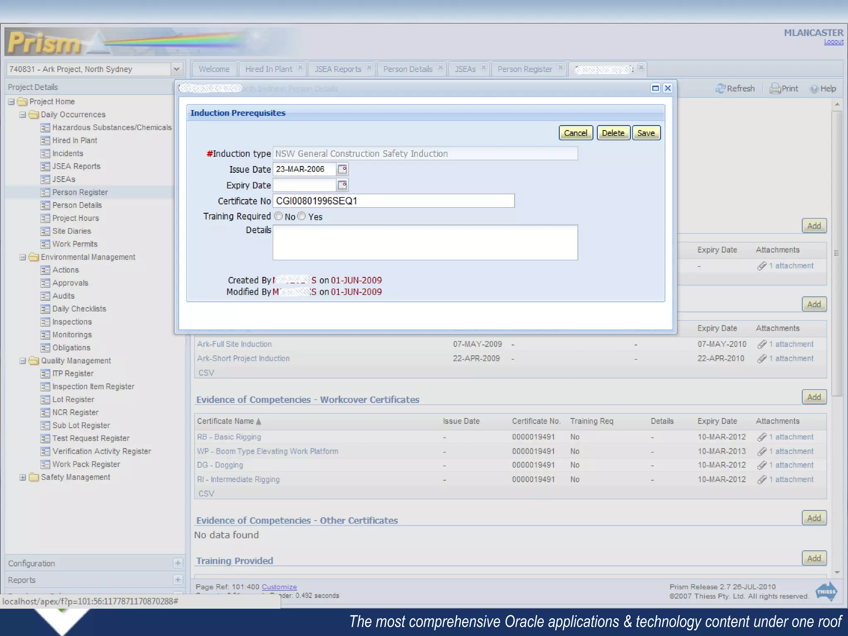
Task: Add a Workcover Certificate
Action: click(x=814, y=397)
